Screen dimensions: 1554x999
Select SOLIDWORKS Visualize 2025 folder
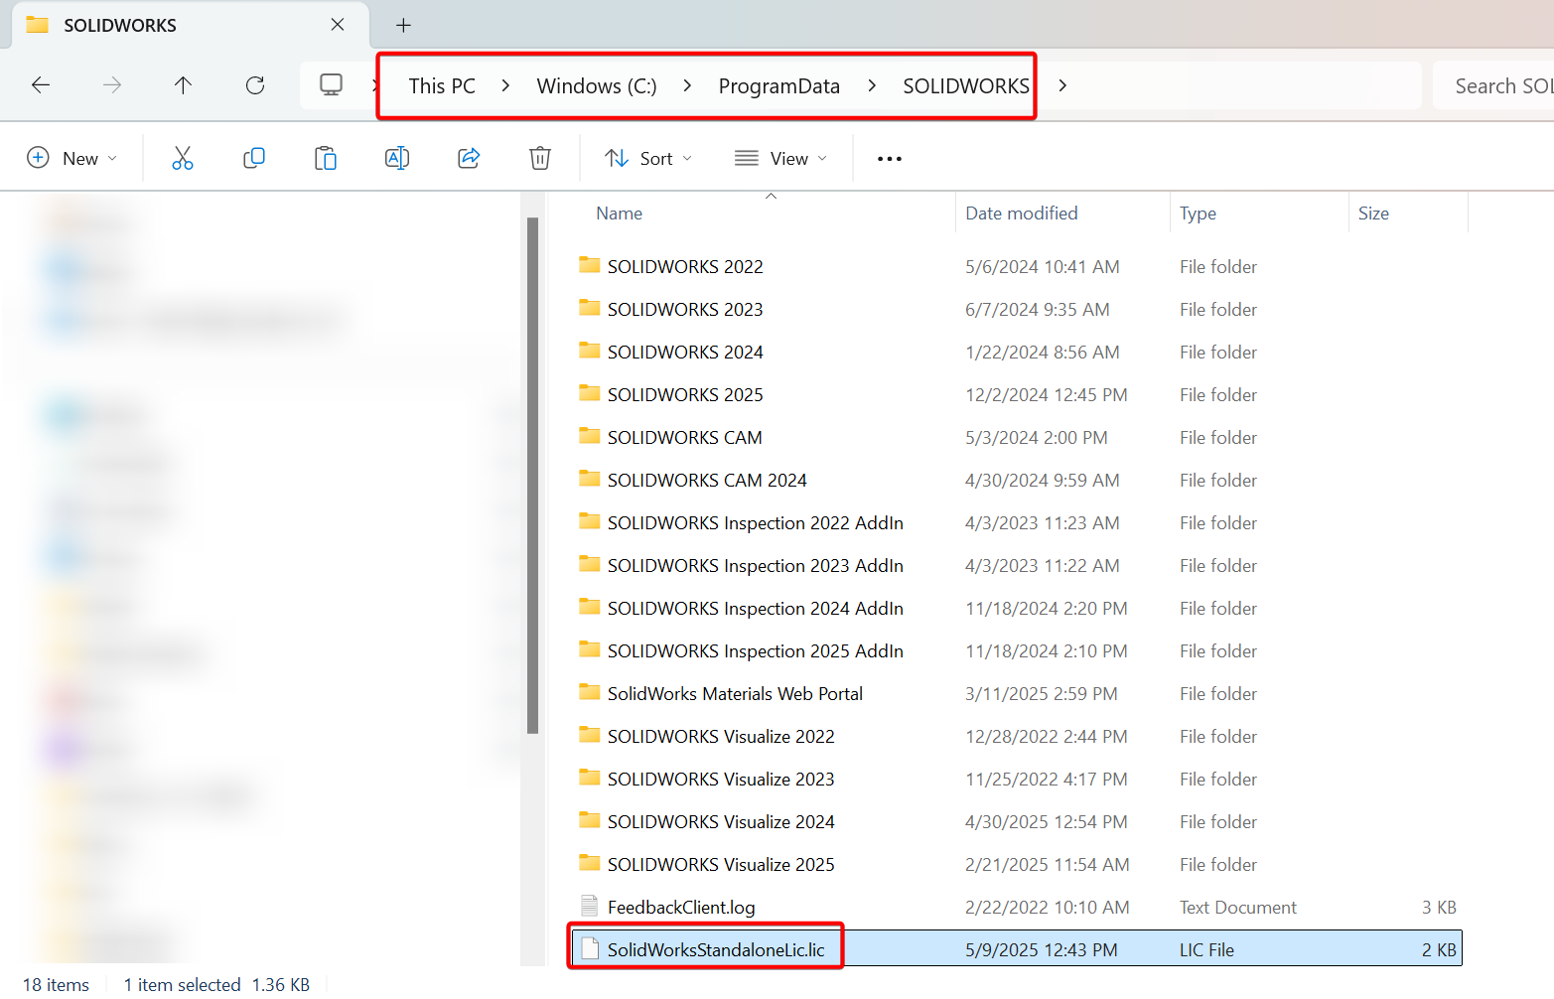tap(721, 865)
